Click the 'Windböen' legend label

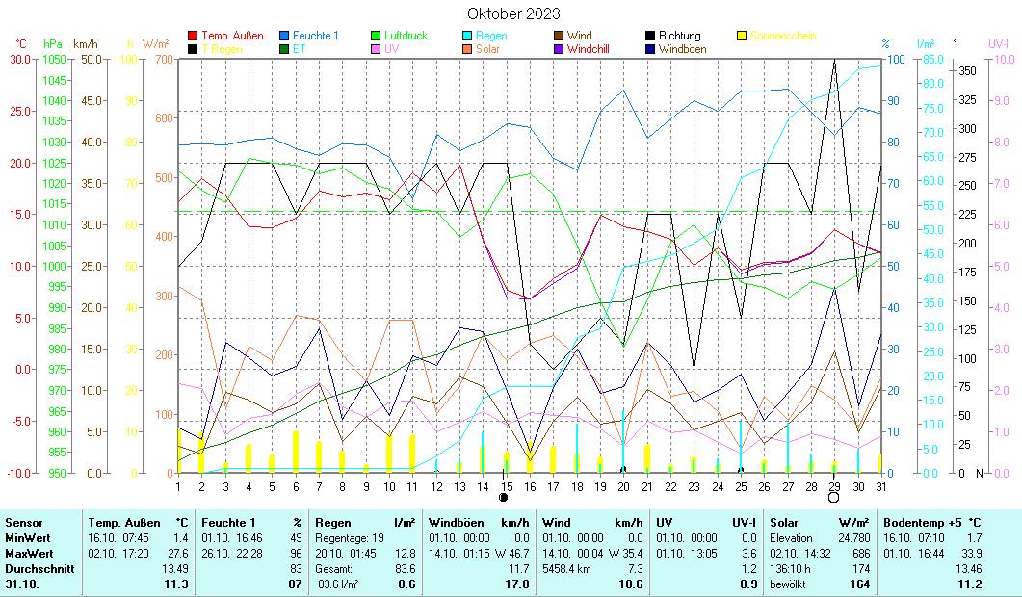(x=682, y=49)
